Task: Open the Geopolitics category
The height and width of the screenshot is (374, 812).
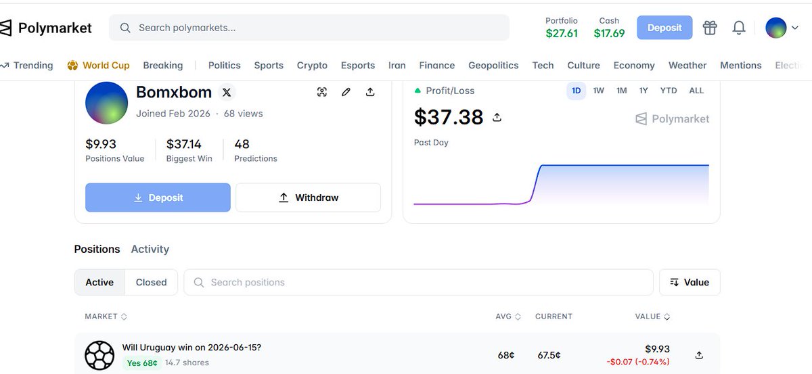Action: 493,66
